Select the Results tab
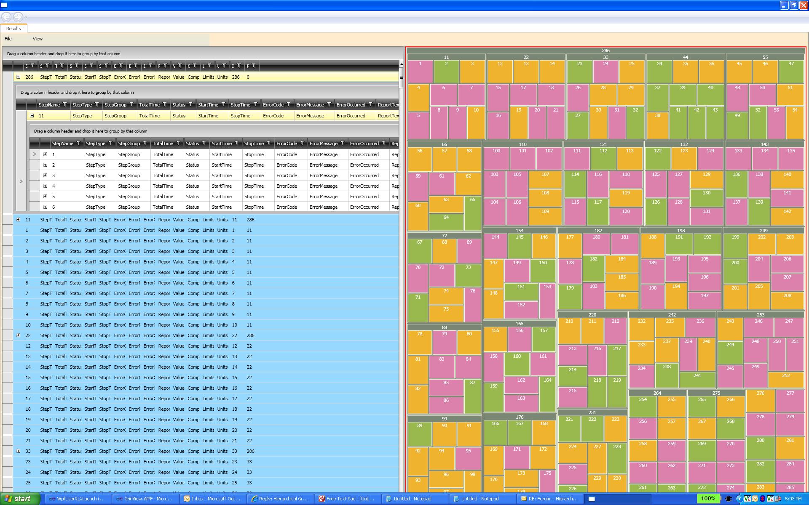 [x=13, y=29]
